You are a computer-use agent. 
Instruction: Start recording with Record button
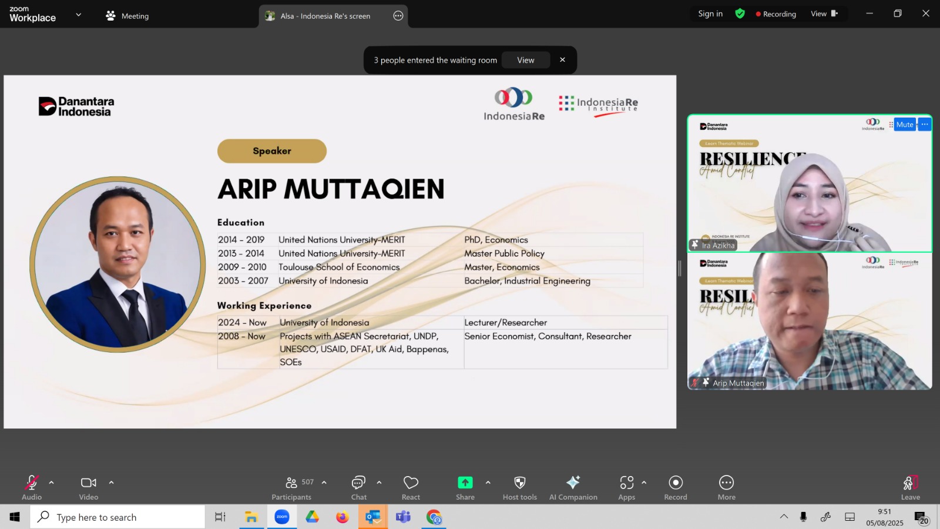[676, 483]
